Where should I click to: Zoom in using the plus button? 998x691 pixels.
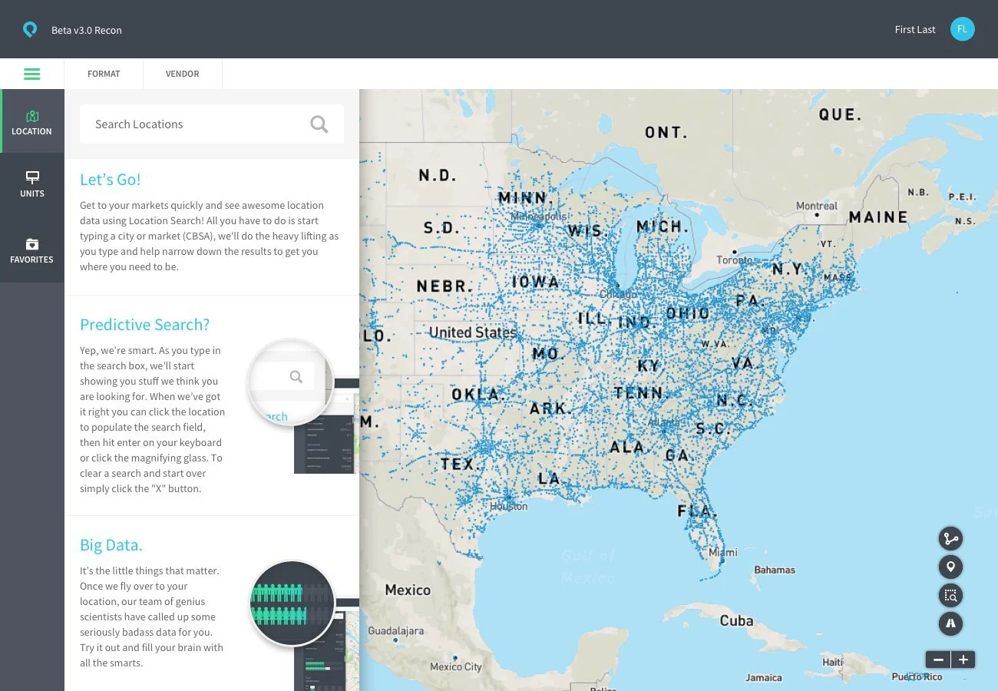pos(963,659)
